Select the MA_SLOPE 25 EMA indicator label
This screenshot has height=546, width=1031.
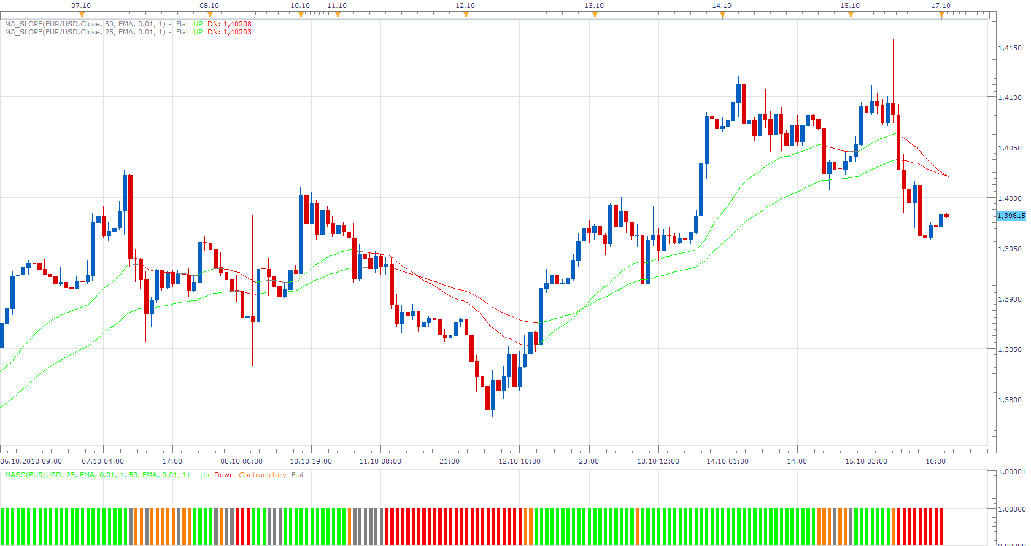[85, 32]
